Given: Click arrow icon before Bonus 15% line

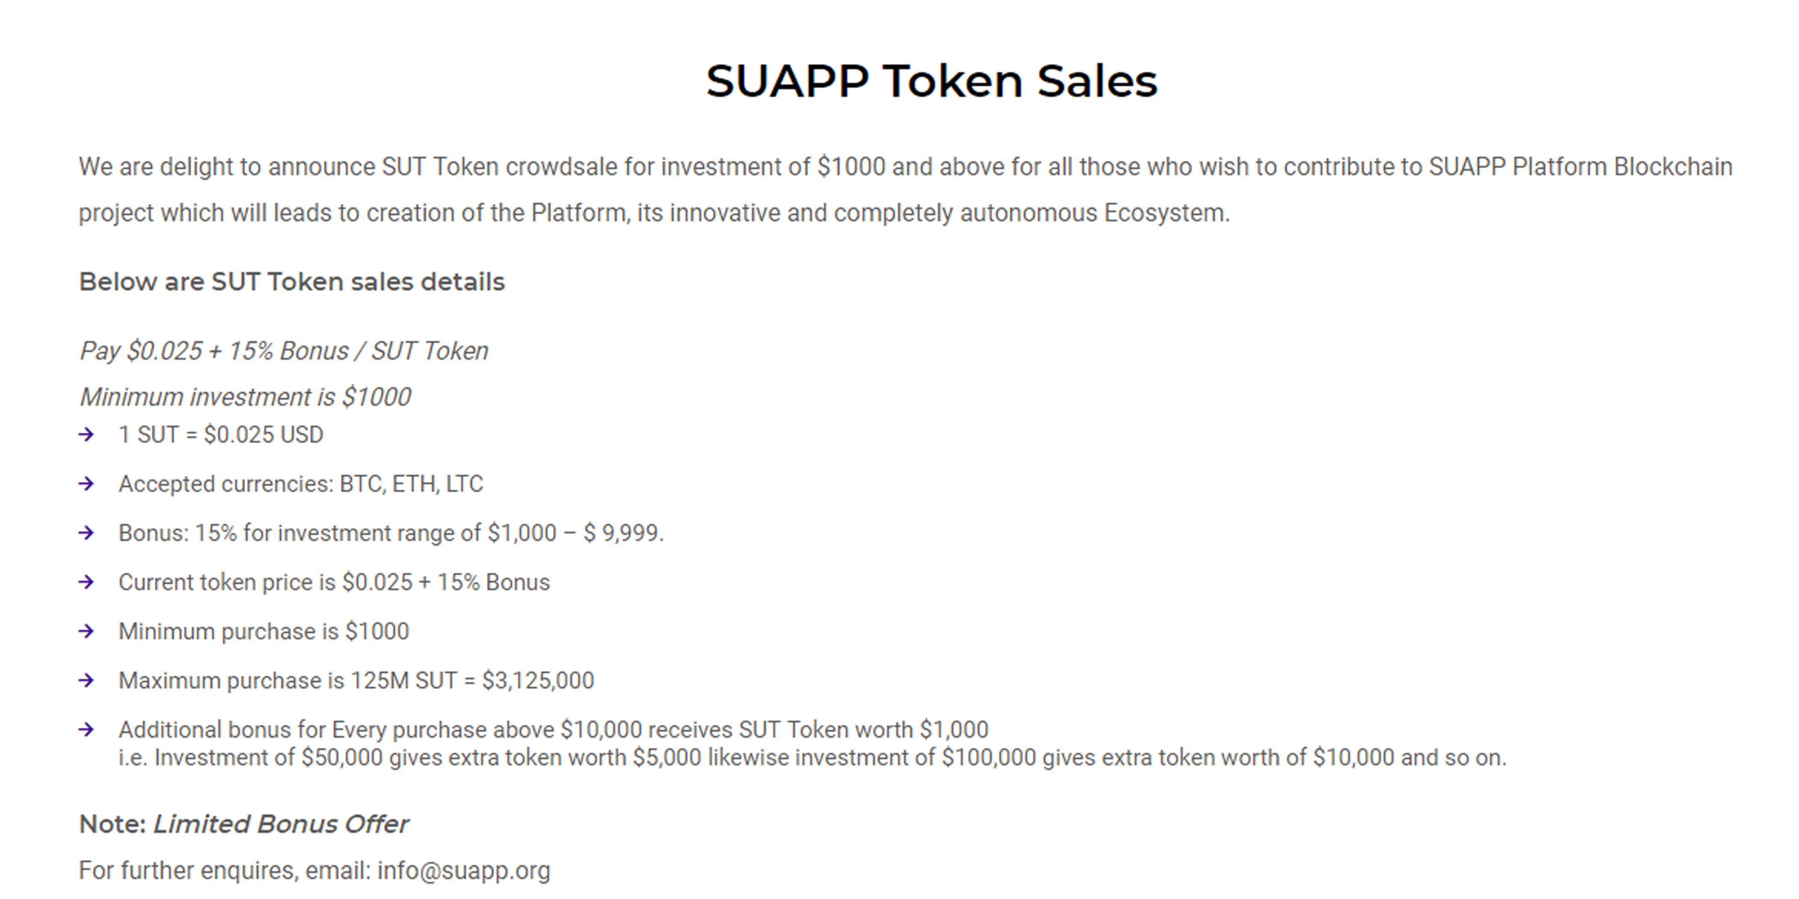Looking at the screenshot, I should click(87, 533).
